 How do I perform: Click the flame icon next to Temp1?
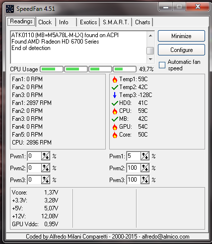[x=115, y=79]
